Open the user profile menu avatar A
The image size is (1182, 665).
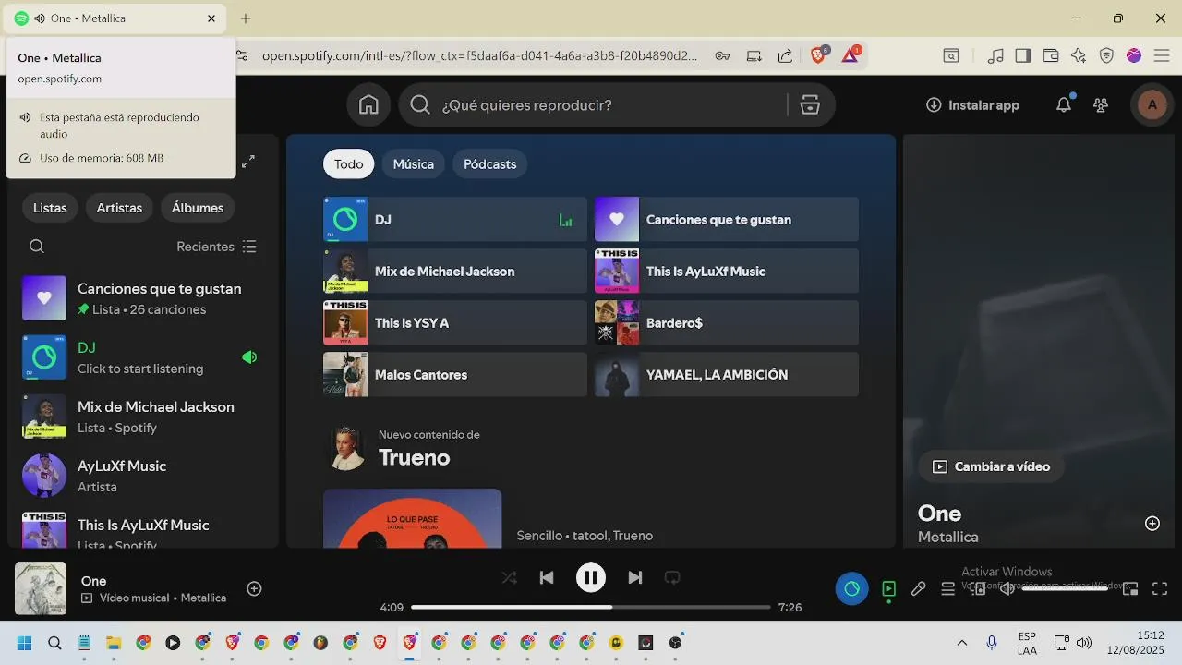coord(1152,105)
